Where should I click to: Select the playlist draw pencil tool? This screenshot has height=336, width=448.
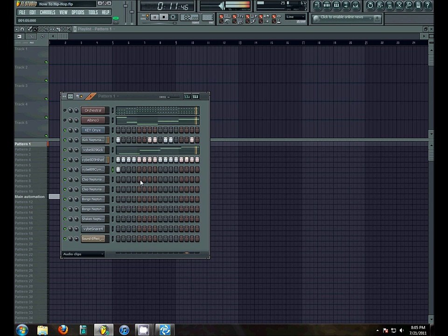point(30,29)
